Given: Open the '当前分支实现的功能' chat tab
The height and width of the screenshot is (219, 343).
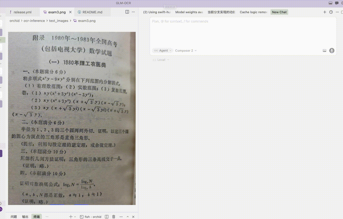Looking at the screenshot, I should [x=221, y=12].
